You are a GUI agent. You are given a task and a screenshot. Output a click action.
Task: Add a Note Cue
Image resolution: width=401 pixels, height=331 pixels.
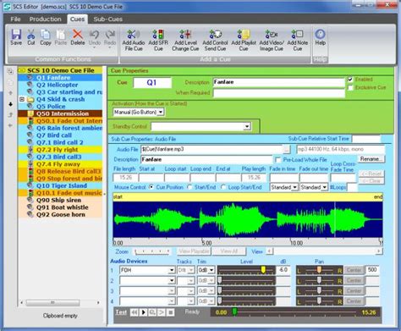tap(298, 41)
